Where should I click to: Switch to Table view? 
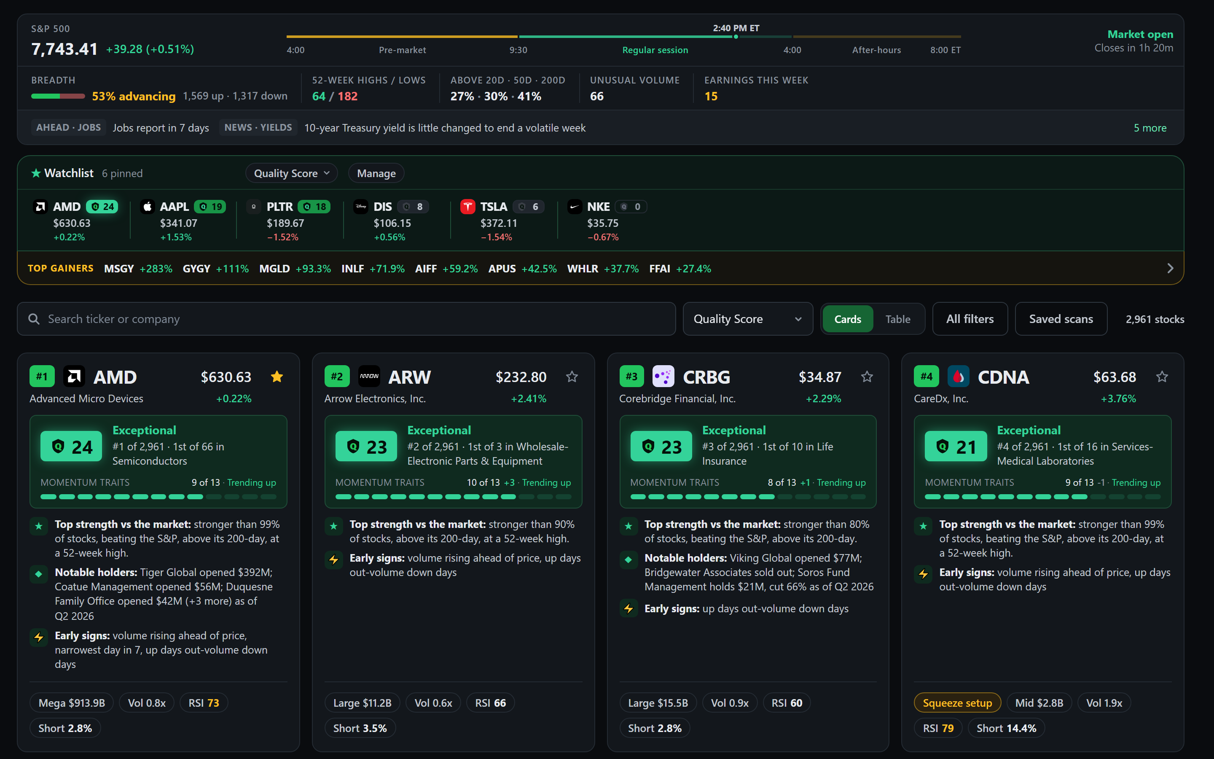(897, 319)
